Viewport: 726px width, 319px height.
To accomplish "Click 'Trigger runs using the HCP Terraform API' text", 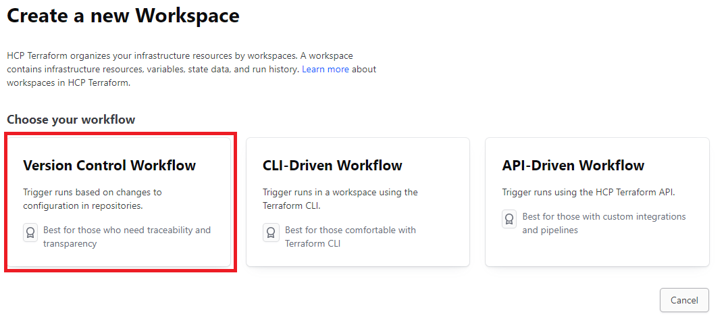I will (x=588, y=192).
